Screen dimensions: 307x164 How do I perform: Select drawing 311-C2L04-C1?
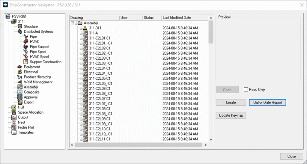point(100,68)
